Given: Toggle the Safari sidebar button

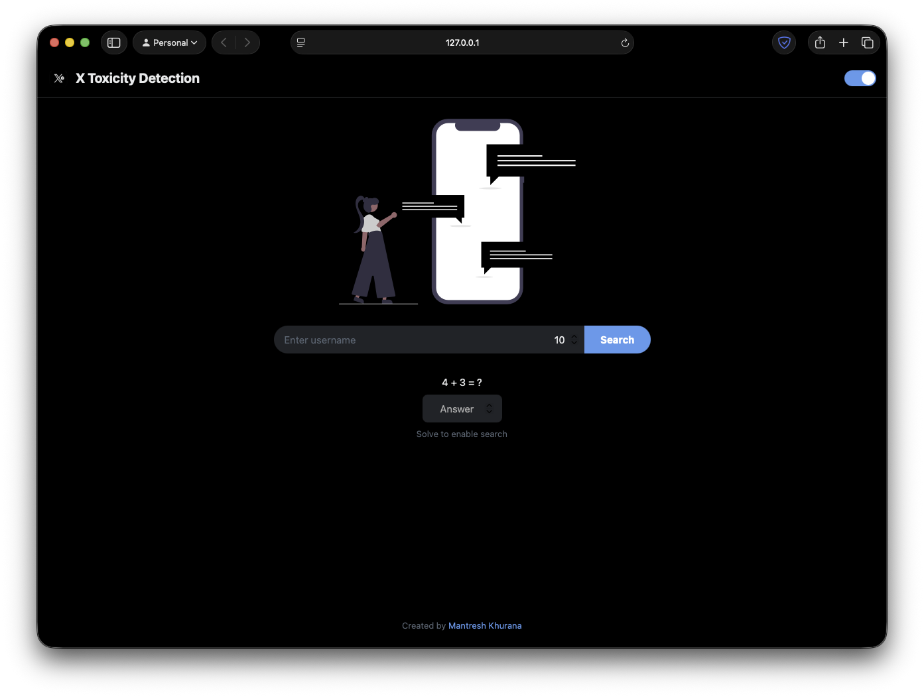Looking at the screenshot, I should (114, 42).
